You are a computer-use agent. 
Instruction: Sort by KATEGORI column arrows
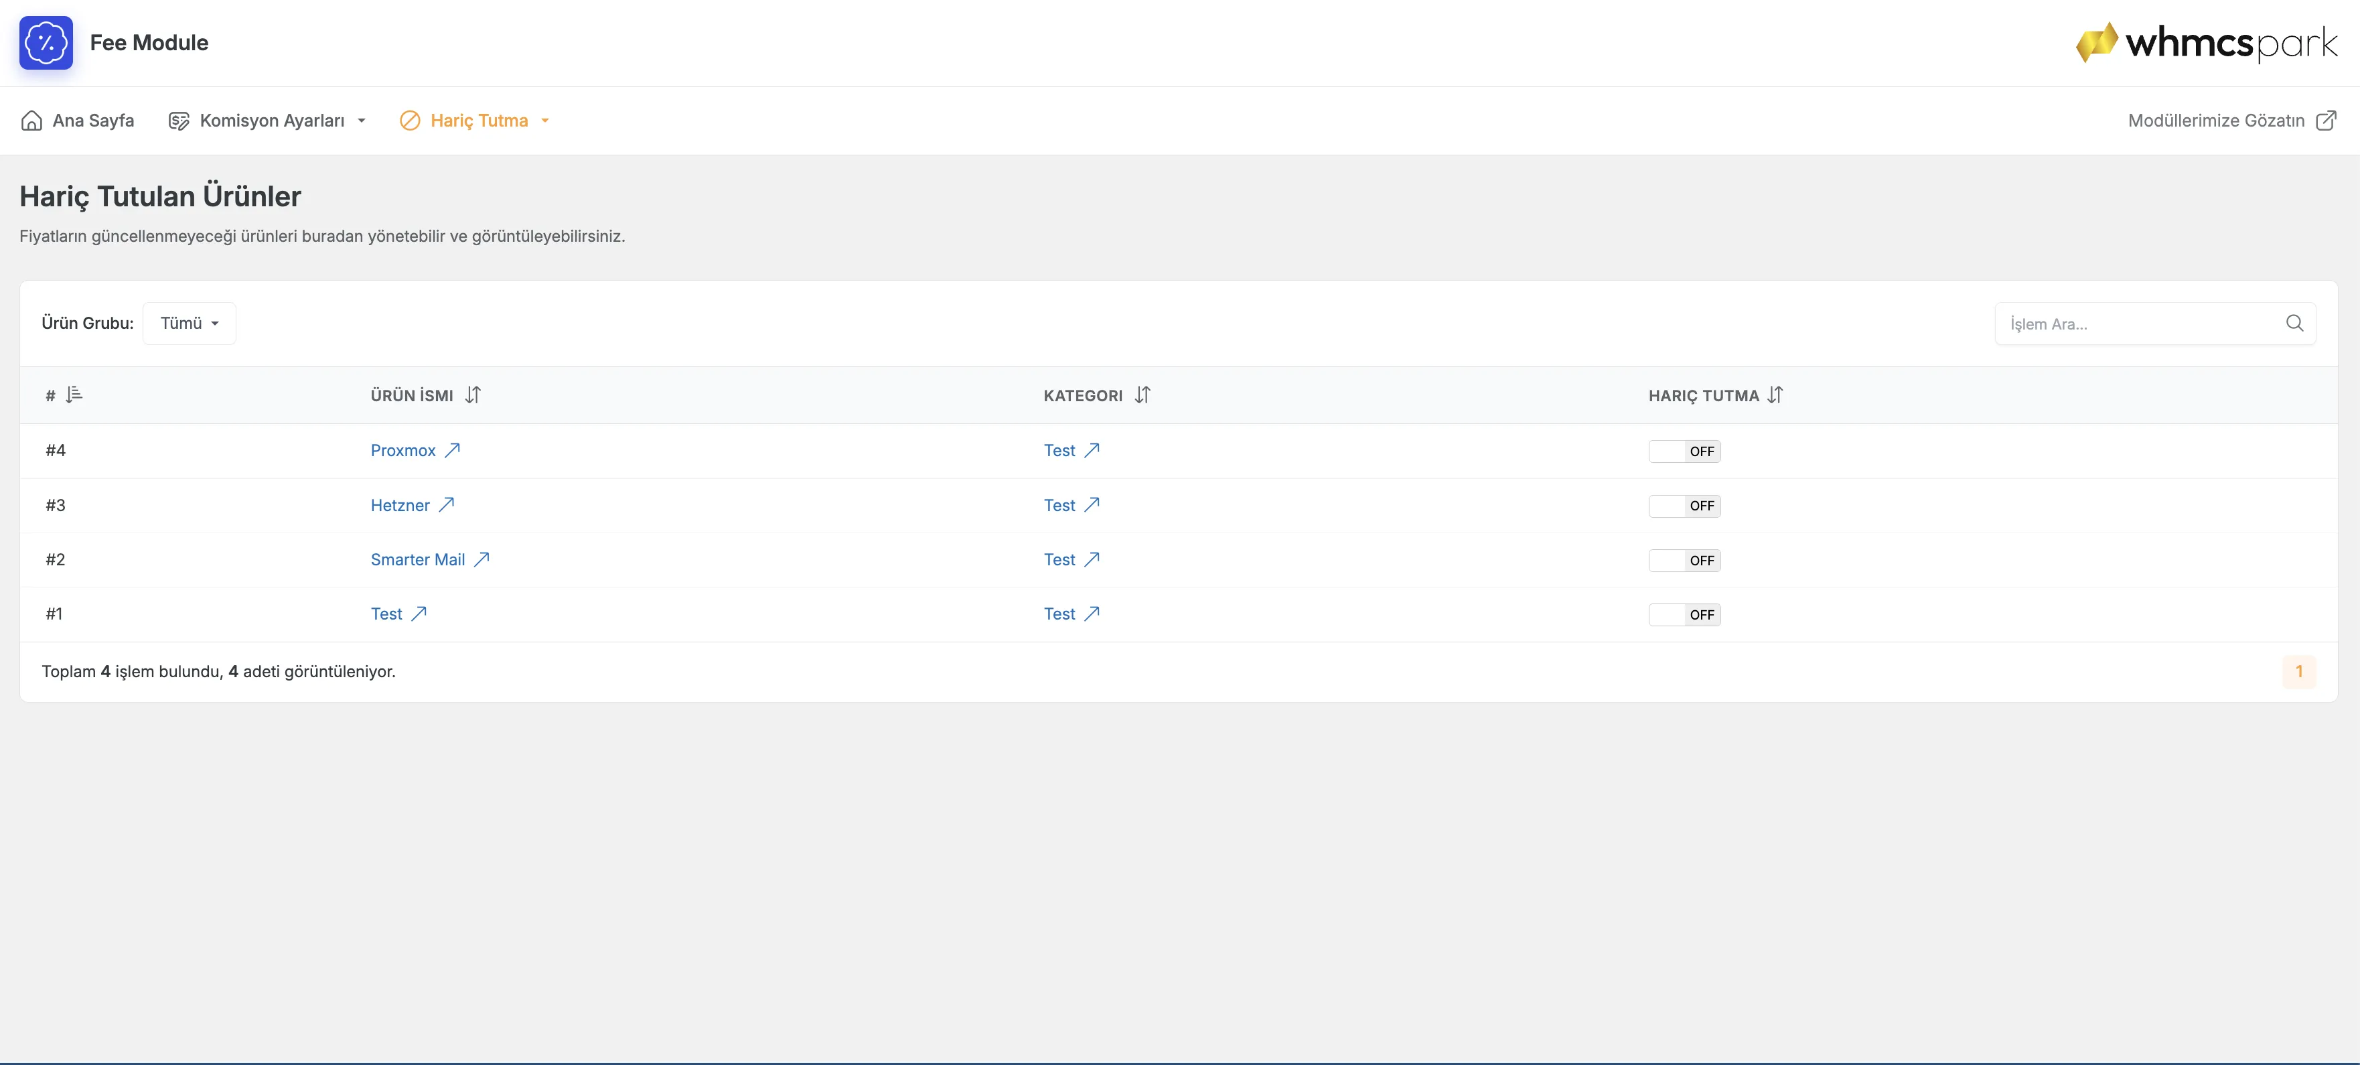[x=1142, y=394]
